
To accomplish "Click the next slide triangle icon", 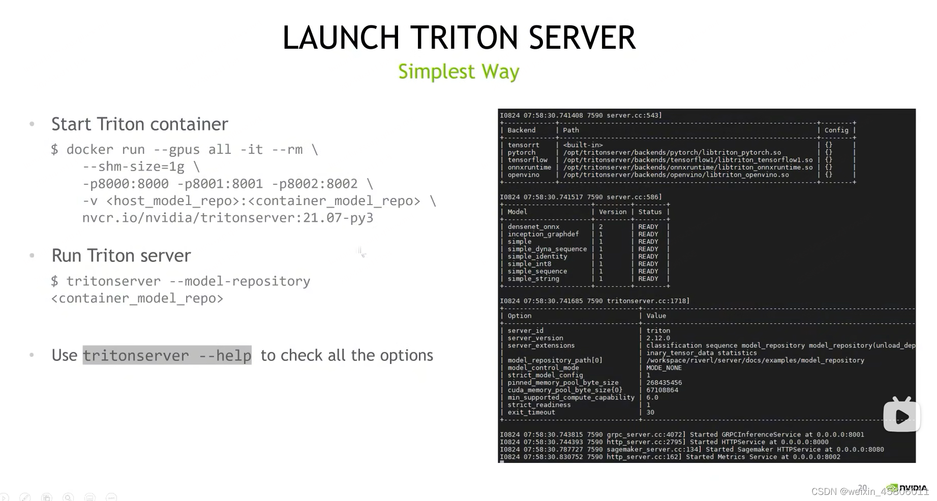I will (x=4, y=497).
